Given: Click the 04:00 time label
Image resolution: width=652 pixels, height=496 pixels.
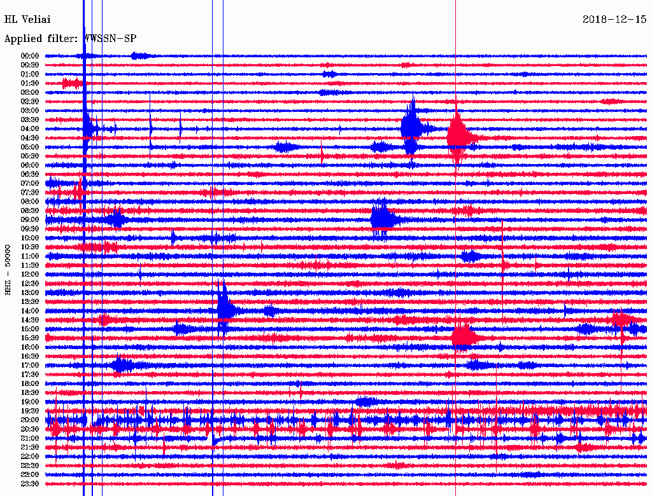Looking at the screenshot, I should click(x=30, y=129).
